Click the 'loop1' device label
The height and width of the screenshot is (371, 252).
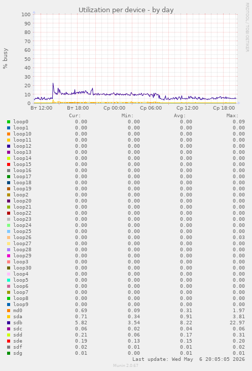[x=21, y=128]
